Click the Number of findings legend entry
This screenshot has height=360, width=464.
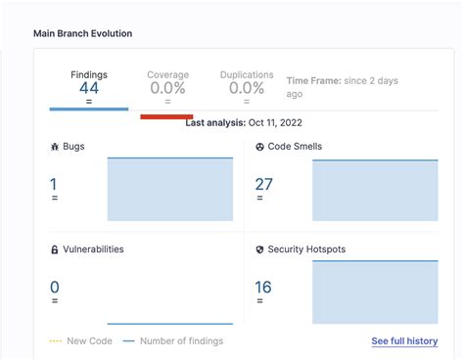[173, 341]
